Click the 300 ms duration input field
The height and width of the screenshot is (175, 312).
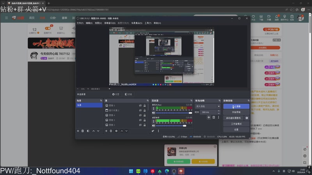tap(209, 112)
